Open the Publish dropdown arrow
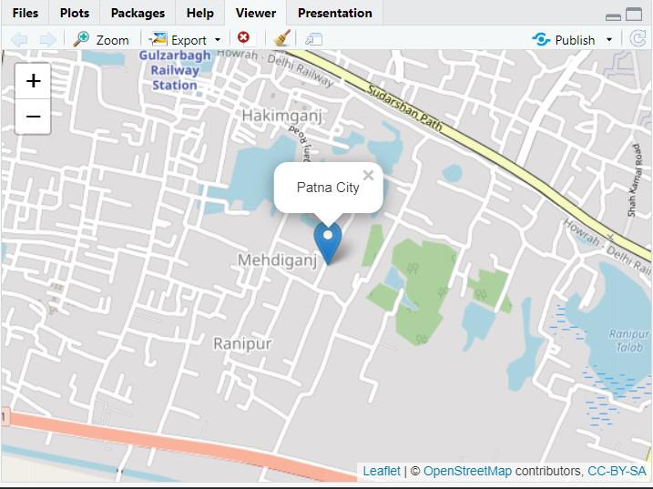 click(x=609, y=40)
